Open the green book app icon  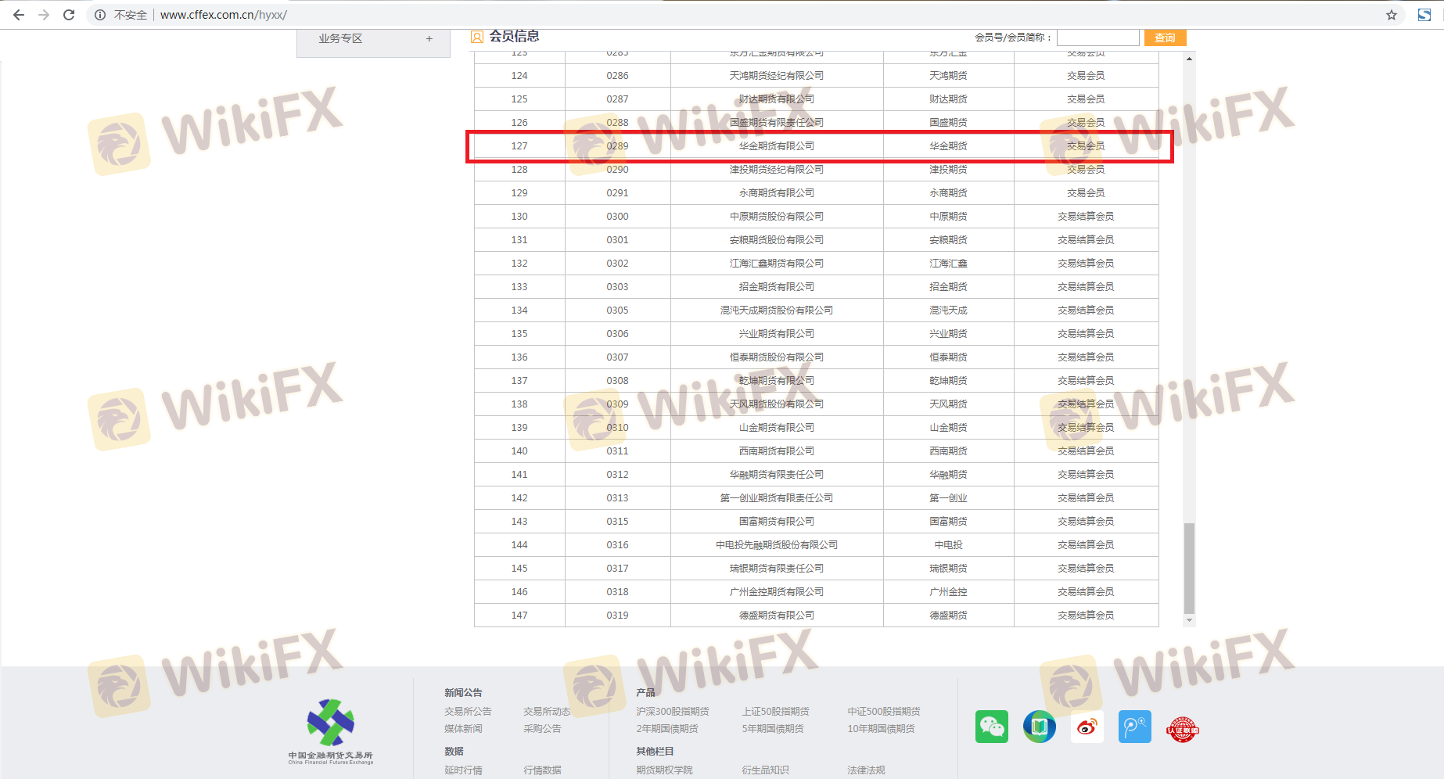pyautogui.click(x=1039, y=727)
